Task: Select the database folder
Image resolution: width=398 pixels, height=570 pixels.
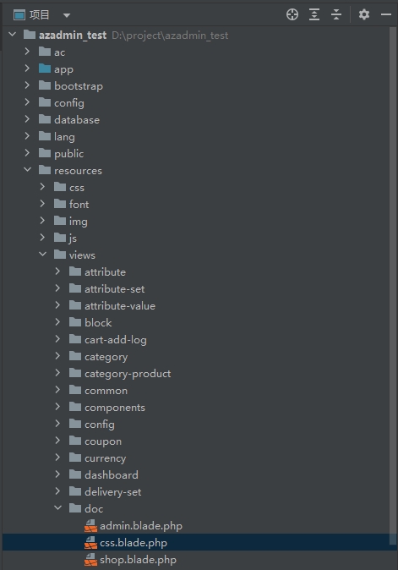Action: (x=77, y=119)
